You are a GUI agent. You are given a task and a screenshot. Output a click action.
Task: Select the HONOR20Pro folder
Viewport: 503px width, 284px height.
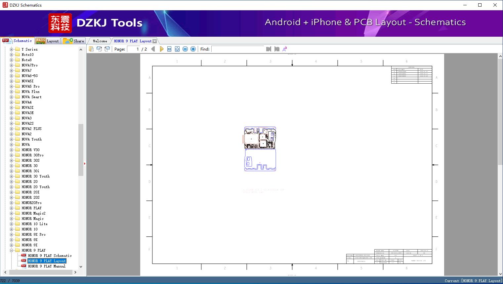click(31, 203)
